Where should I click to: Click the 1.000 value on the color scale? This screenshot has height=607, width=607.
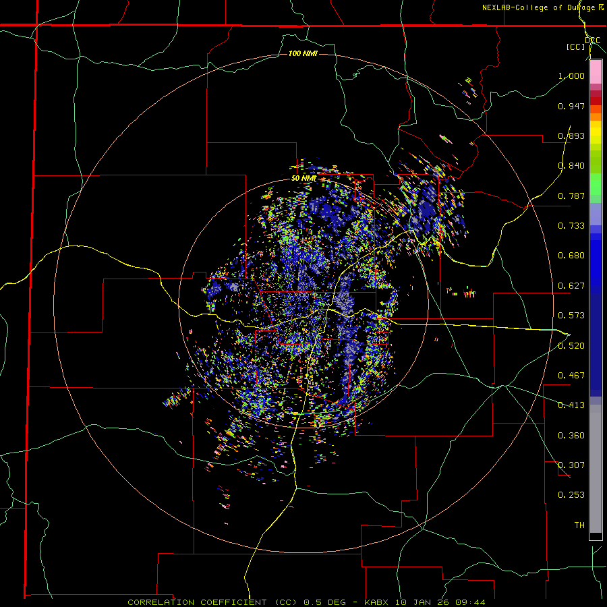coord(571,76)
